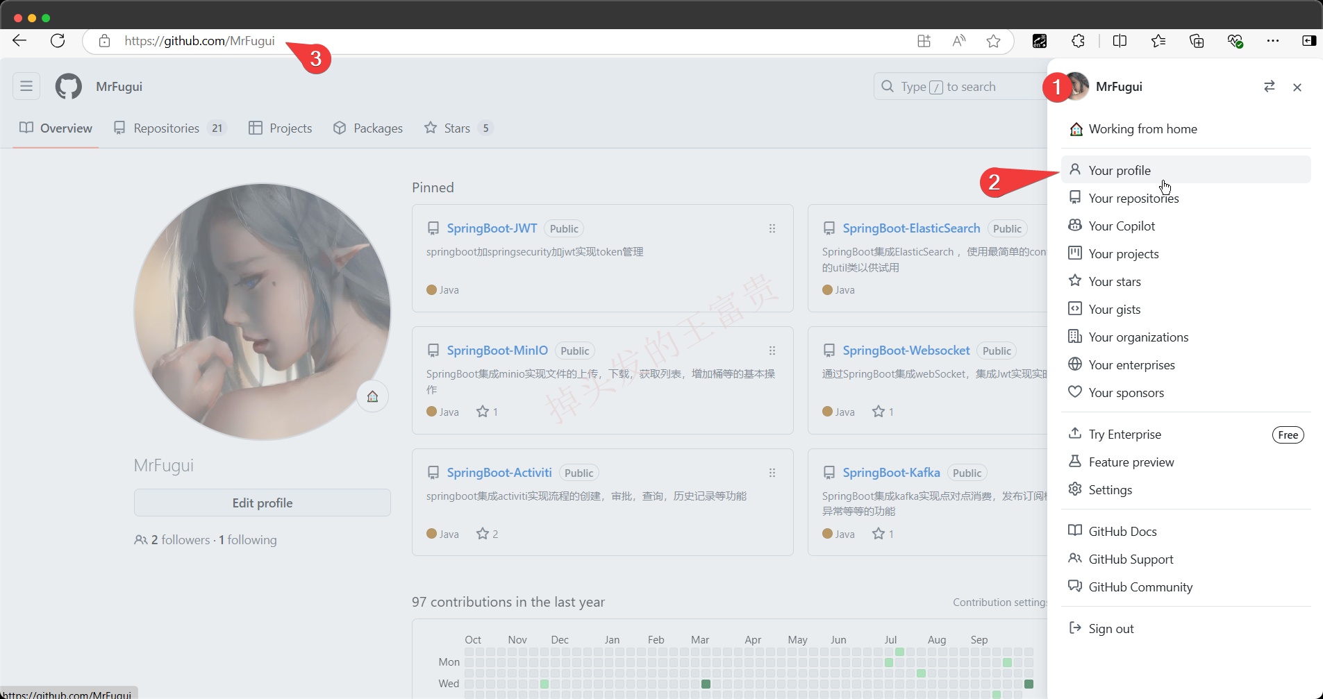Open the favorites list icon
1323x699 pixels.
pos(1158,41)
